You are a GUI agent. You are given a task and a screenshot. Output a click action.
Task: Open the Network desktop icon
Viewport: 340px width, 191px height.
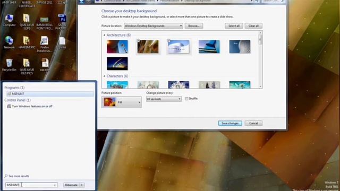coord(9,42)
